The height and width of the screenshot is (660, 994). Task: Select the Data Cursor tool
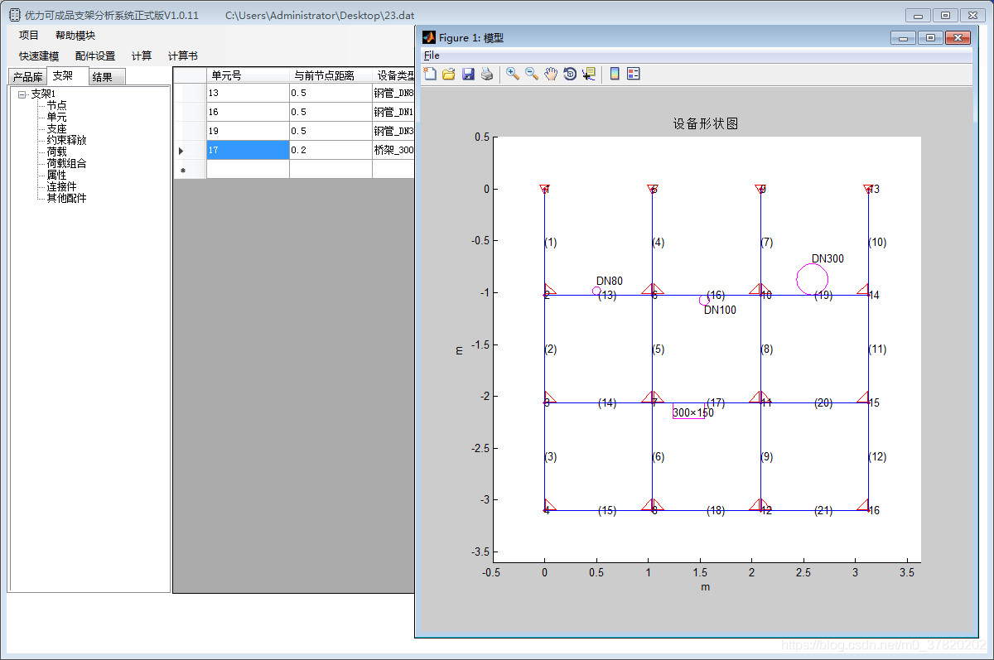pyautogui.click(x=589, y=74)
